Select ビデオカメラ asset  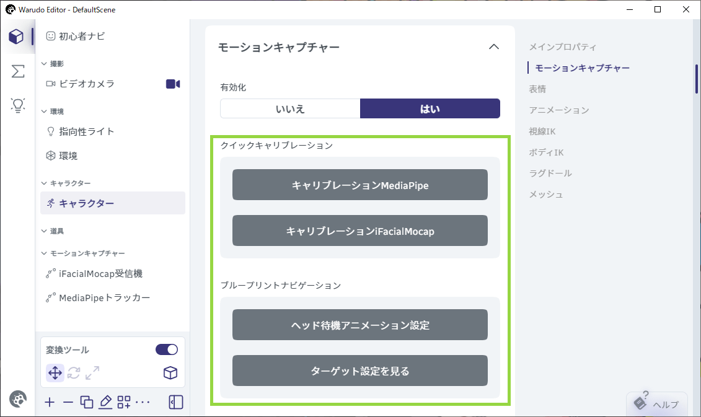click(x=113, y=84)
